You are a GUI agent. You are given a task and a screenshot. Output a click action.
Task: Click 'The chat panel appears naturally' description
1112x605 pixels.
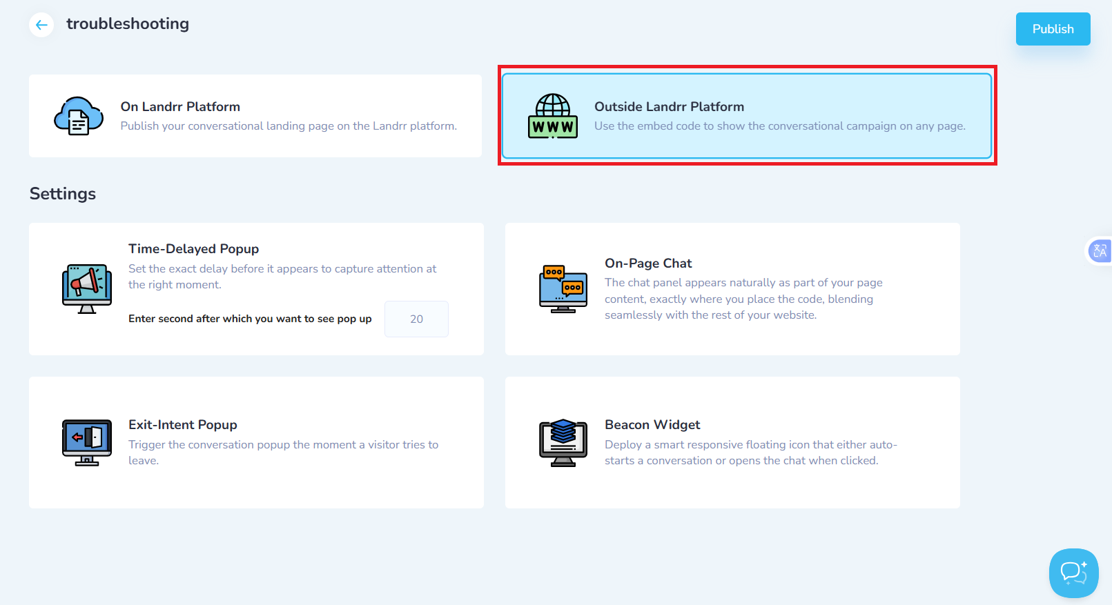743,299
